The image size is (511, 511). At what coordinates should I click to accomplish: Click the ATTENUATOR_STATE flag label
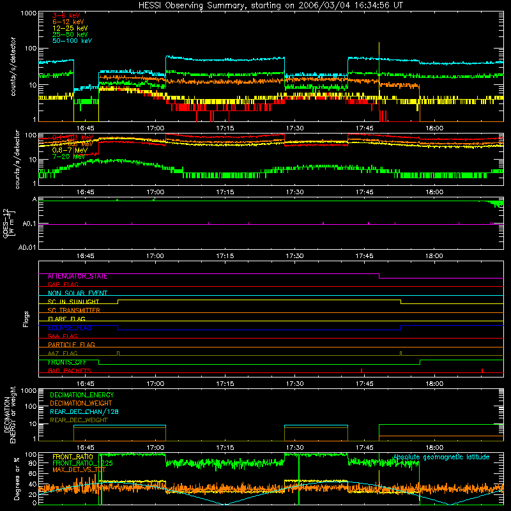point(77,277)
